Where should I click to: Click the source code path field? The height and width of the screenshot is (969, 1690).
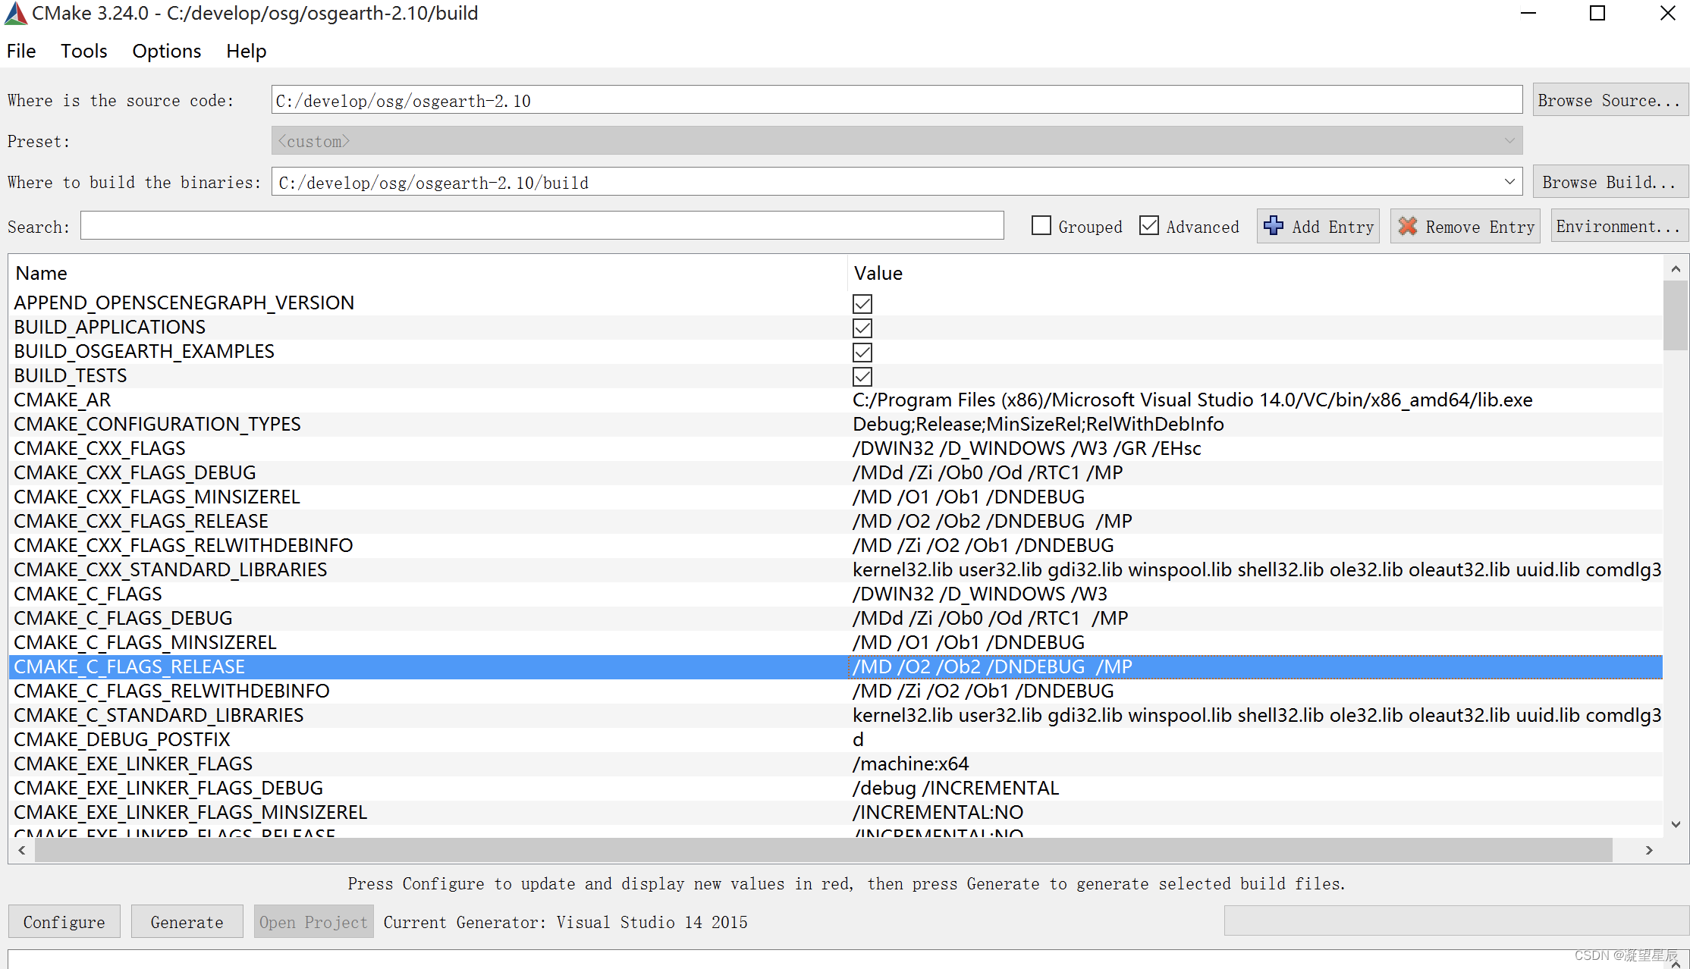tap(897, 100)
